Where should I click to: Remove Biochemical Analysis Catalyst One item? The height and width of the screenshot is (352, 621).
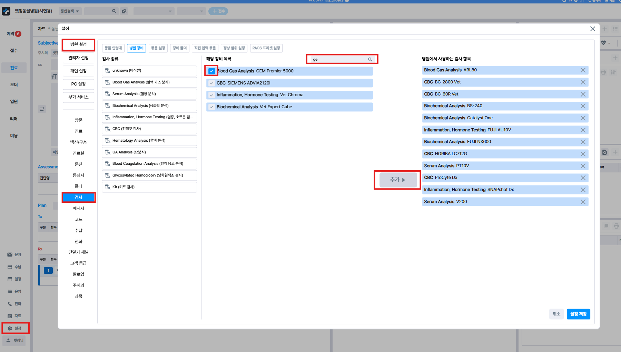583,118
